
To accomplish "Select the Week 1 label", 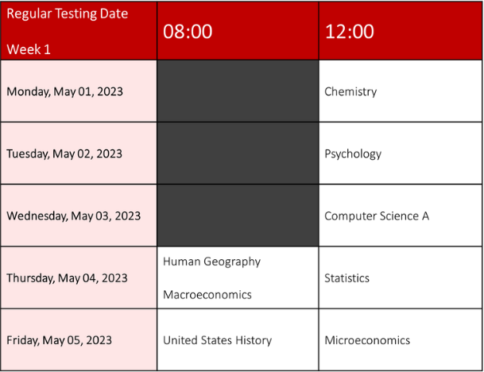I will coord(29,49).
